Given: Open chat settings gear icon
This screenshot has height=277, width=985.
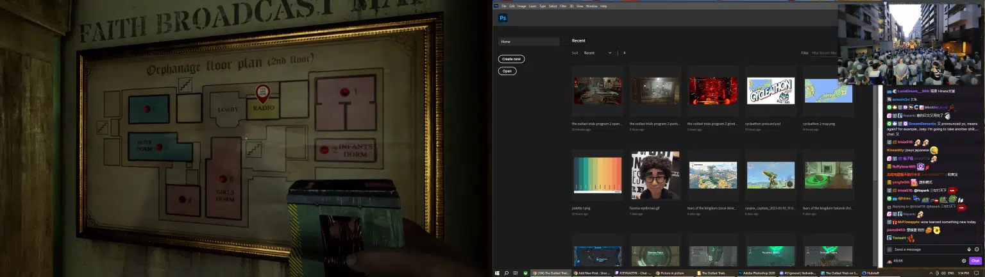Looking at the screenshot, I should 964,261.
